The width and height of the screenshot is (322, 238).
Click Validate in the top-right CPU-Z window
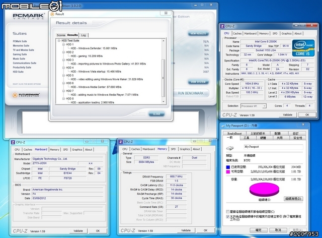point(287,115)
